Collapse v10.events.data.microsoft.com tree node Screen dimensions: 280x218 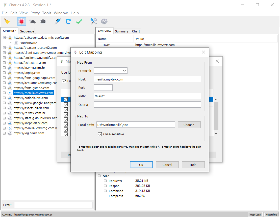tap(4, 37)
